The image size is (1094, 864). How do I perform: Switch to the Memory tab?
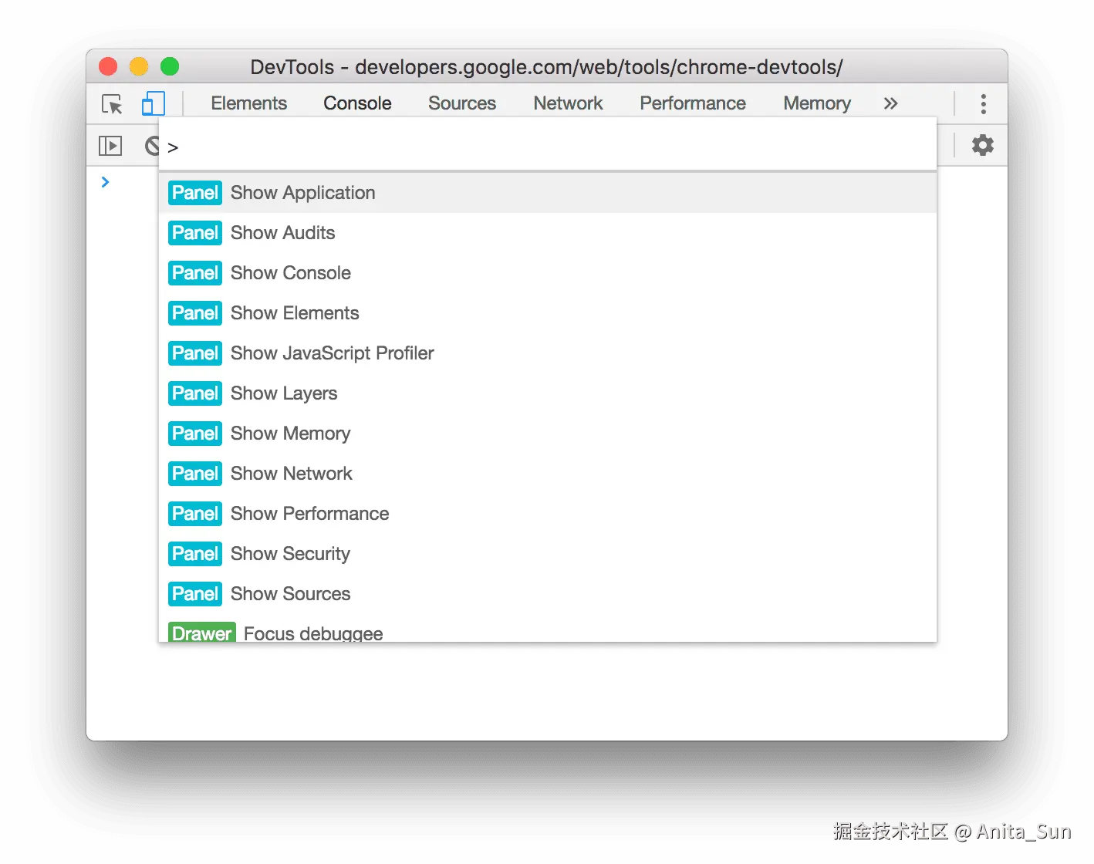pos(817,103)
